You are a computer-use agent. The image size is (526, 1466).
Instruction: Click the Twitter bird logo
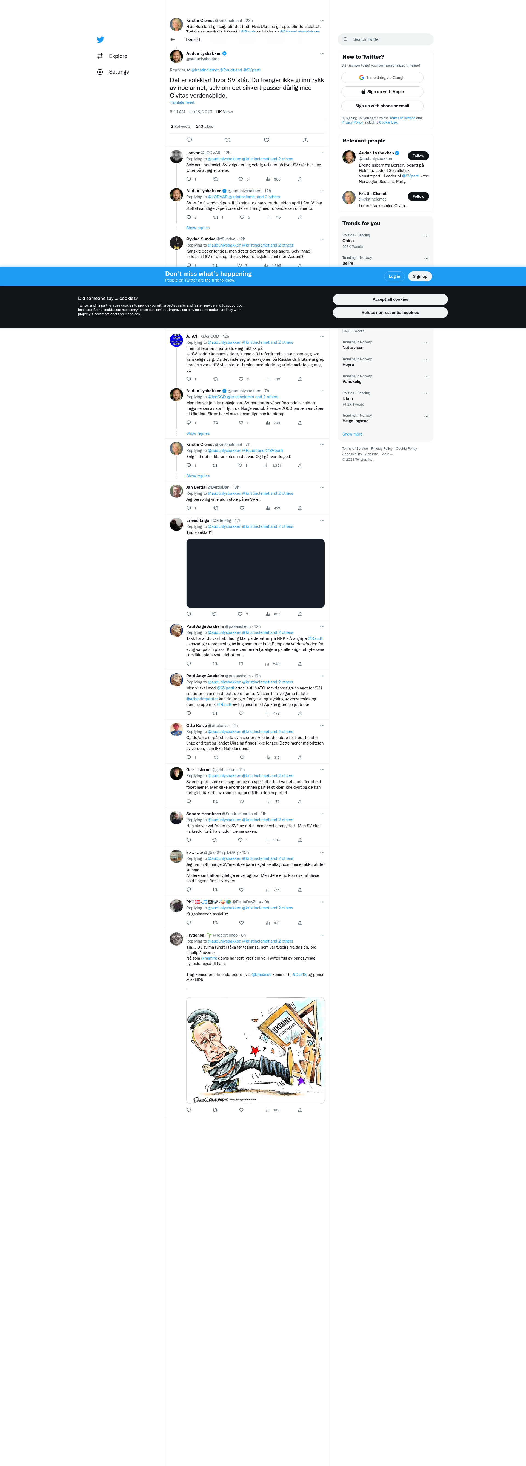click(100, 40)
